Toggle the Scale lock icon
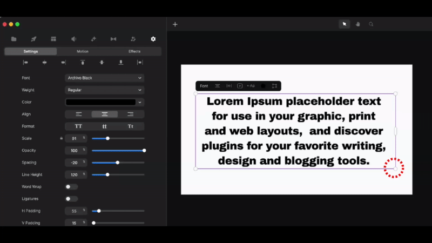The image size is (432, 243). (61, 138)
